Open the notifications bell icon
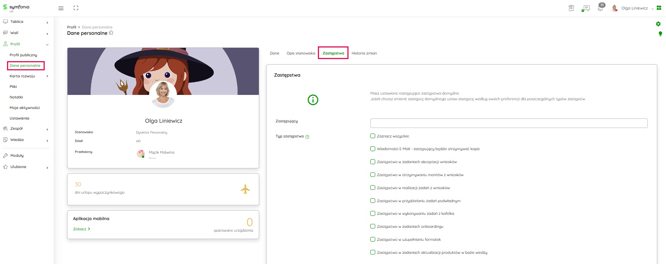 [x=600, y=8]
